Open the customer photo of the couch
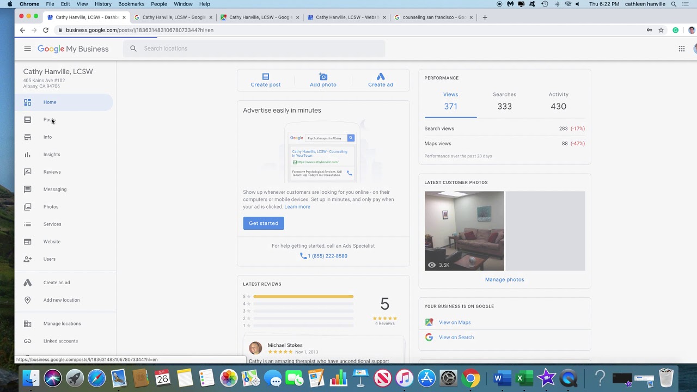Screen dimensions: 697x392 [464, 231]
